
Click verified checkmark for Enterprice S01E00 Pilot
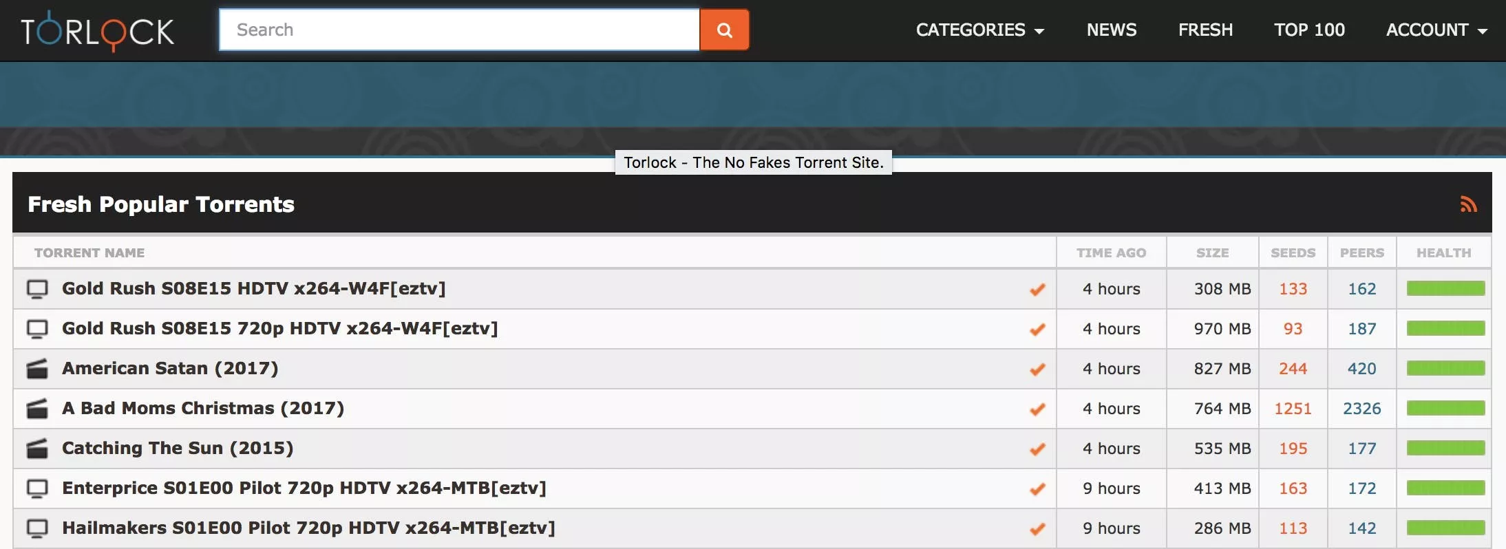tap(1037, 489)
